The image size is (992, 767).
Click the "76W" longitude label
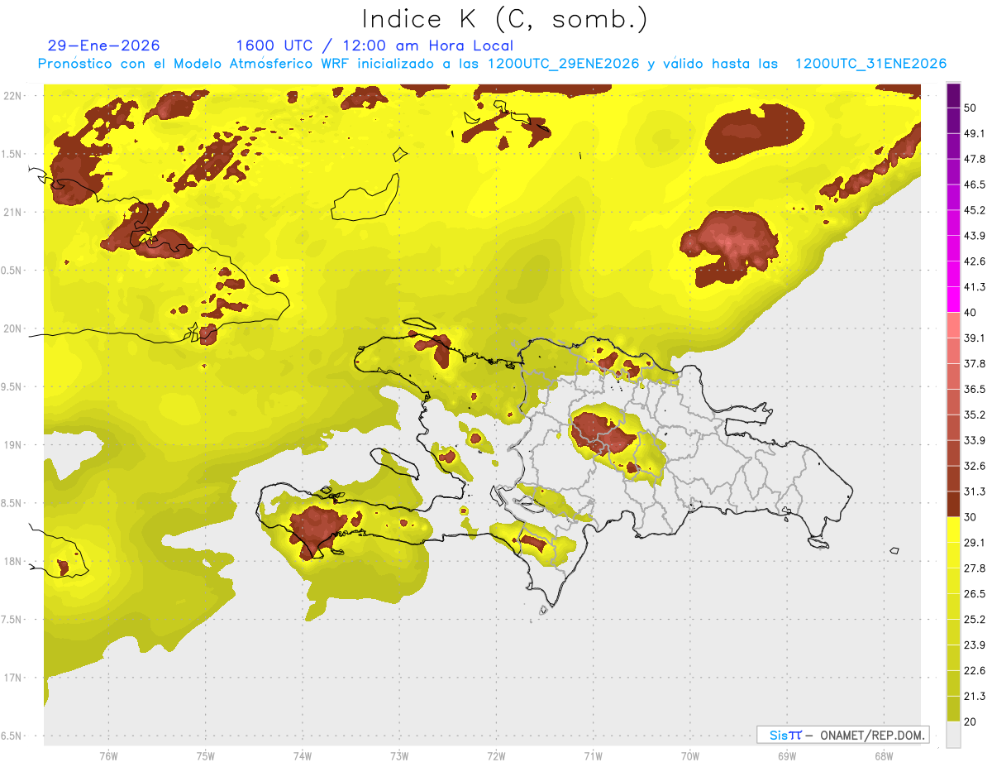108,756
